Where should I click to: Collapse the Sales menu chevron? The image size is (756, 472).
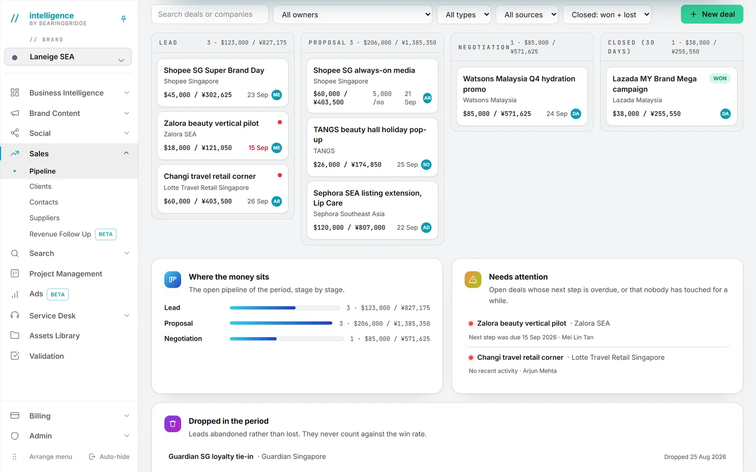pyautogui.click(x=126, y=153)
